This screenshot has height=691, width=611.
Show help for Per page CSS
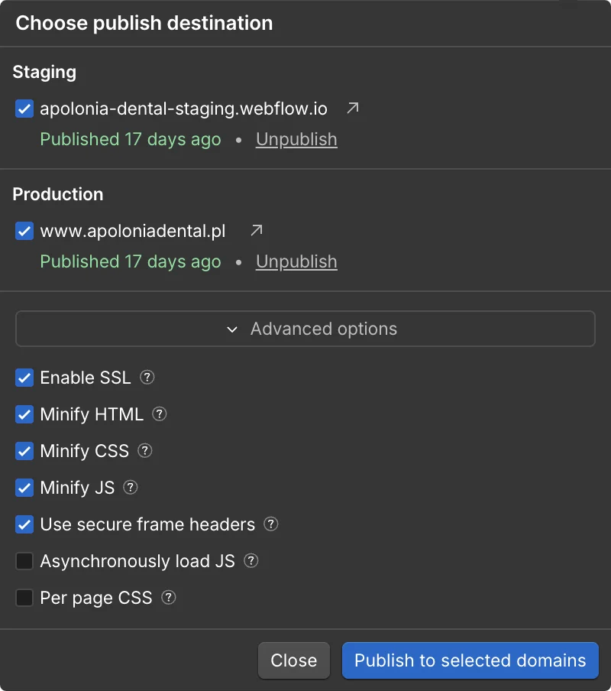[x=169, y=598]
